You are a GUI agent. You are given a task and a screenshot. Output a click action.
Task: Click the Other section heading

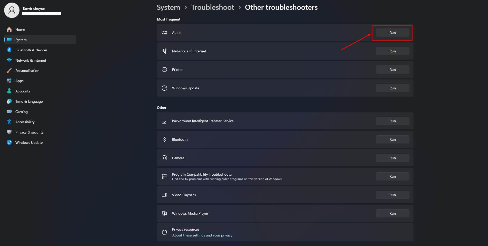[x=162, y=108]
